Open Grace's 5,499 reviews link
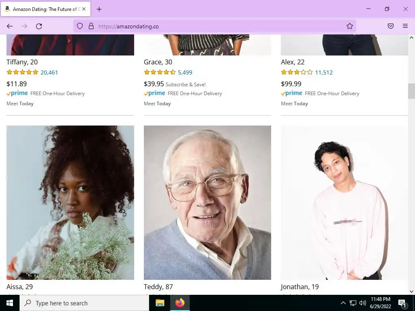Image resolution: width=415 pixels, height=311 pixels. coord(185,72)
